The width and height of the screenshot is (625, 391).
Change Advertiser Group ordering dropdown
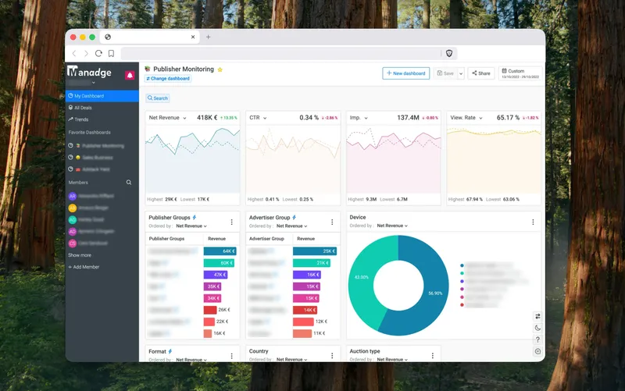(291, 226)
